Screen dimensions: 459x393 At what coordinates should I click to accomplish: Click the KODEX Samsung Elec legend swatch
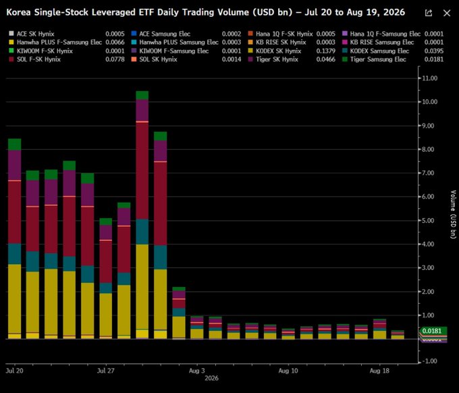[344, 51]
